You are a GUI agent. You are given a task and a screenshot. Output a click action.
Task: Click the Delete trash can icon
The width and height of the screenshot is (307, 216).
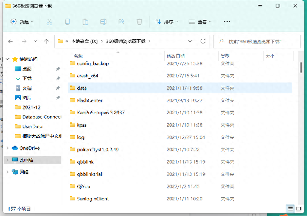139,22
